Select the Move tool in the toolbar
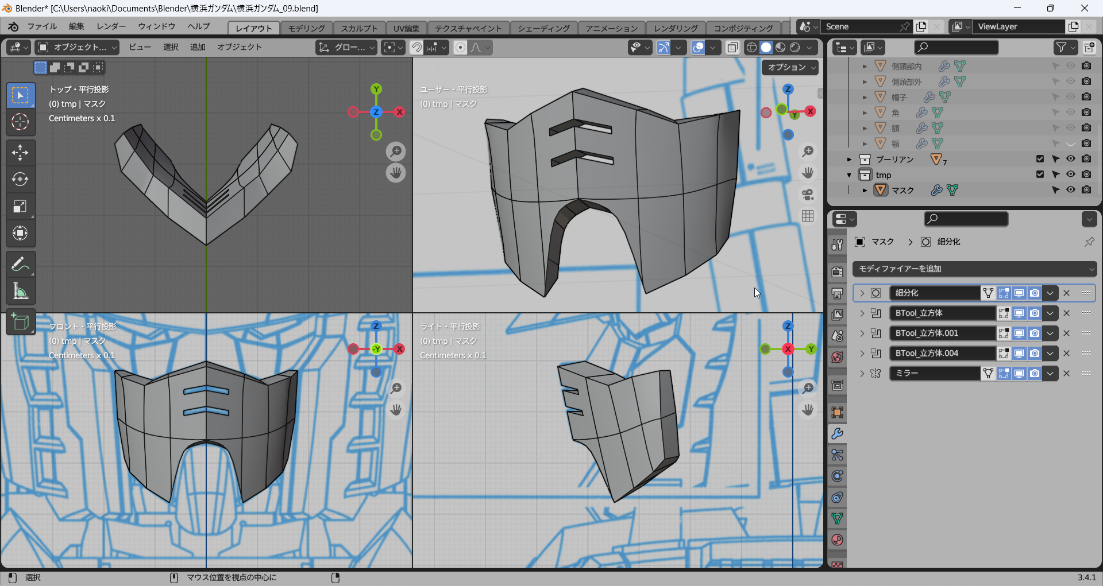This screenshot has width=1103, height=586. 20,153
